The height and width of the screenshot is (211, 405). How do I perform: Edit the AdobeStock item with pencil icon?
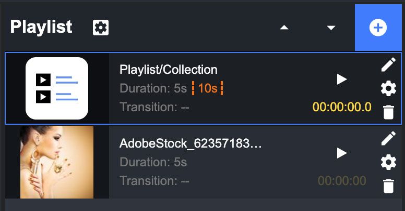click(x=388, y=138)
